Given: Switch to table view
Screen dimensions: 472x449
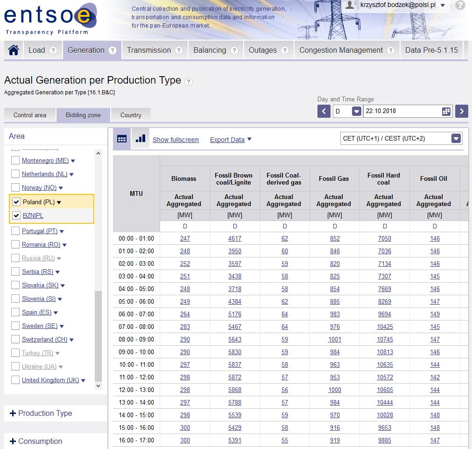Looking at the screenshot, I should (x=122, y=139).
